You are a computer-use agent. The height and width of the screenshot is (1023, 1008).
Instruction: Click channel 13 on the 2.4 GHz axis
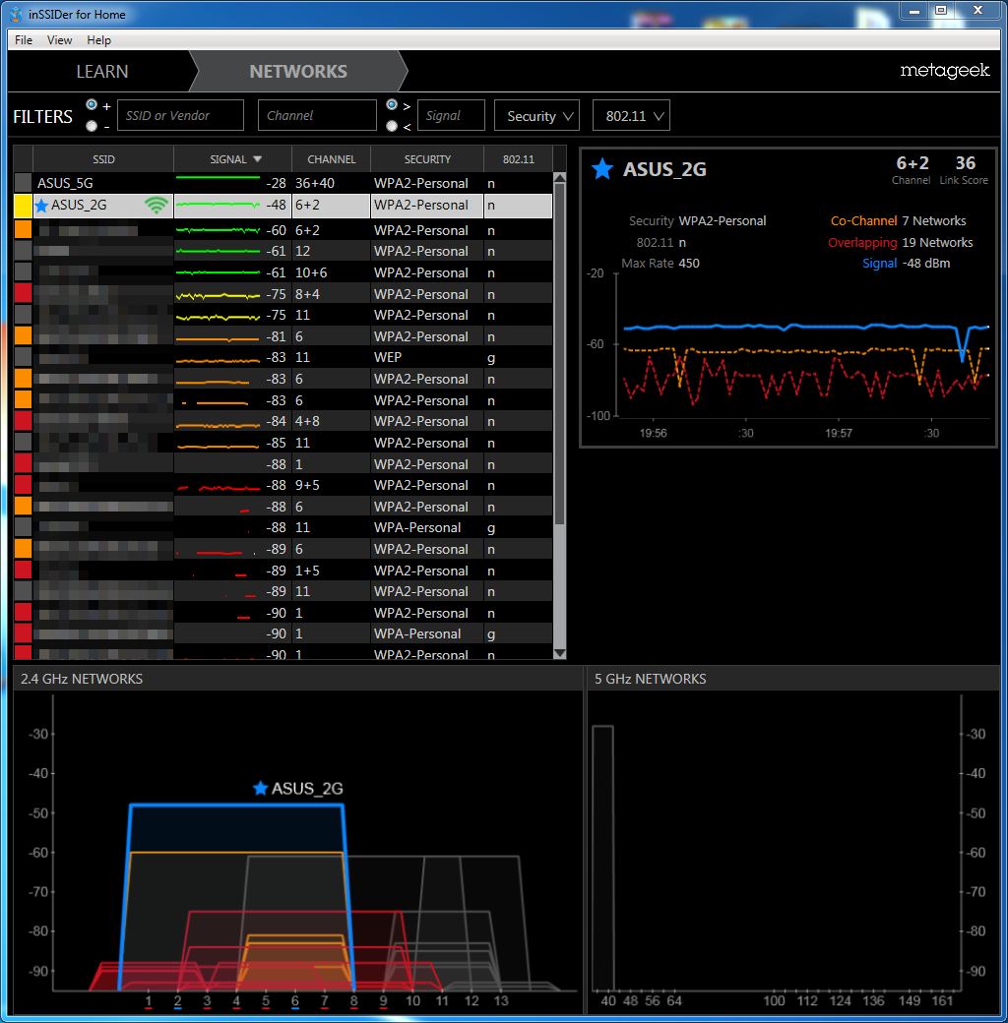501,1000
